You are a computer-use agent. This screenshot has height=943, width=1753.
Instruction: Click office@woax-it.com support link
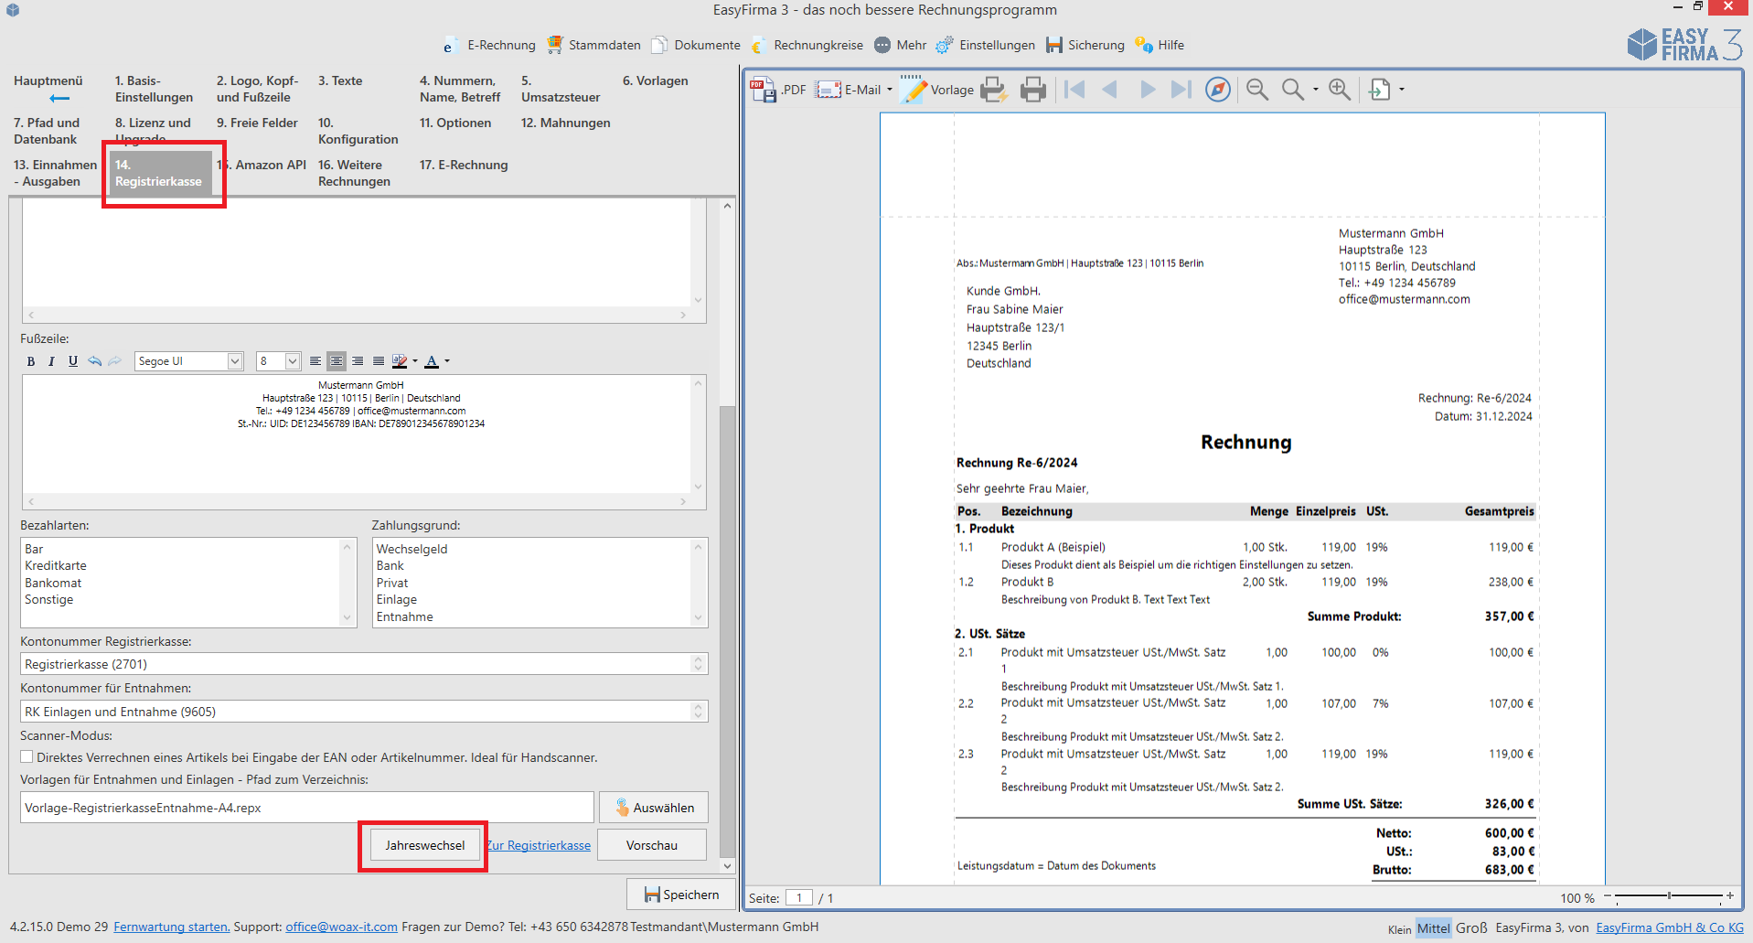coord(341,927)
